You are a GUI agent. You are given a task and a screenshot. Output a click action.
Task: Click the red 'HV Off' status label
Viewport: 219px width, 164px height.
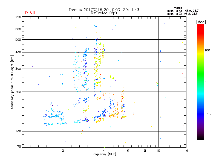(x=30, y=12)
